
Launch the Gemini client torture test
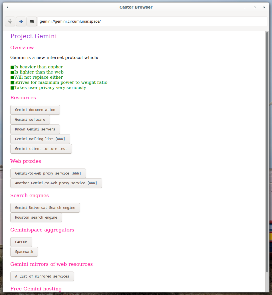(41, 149)
